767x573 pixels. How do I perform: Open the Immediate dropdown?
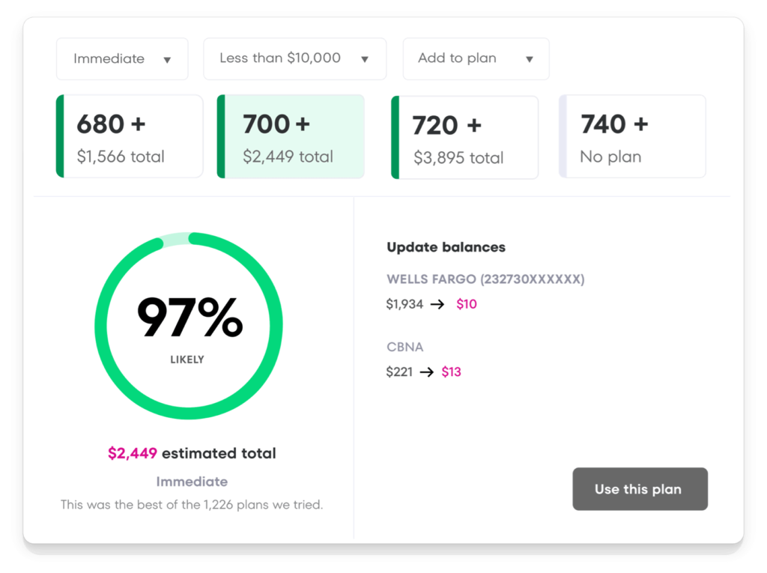click(121, 58)
